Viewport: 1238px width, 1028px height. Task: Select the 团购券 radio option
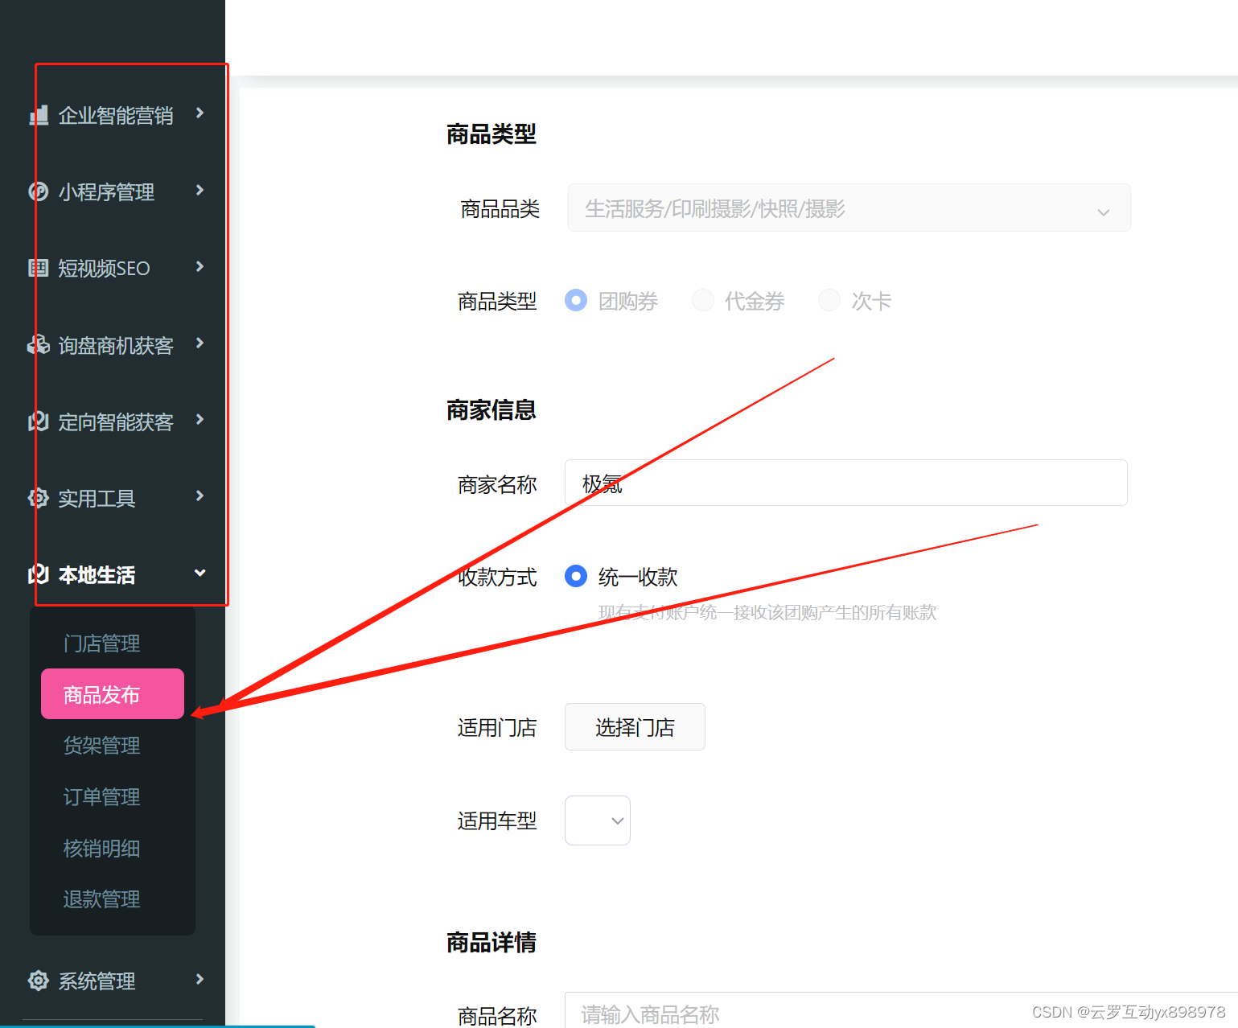(576, 300)
